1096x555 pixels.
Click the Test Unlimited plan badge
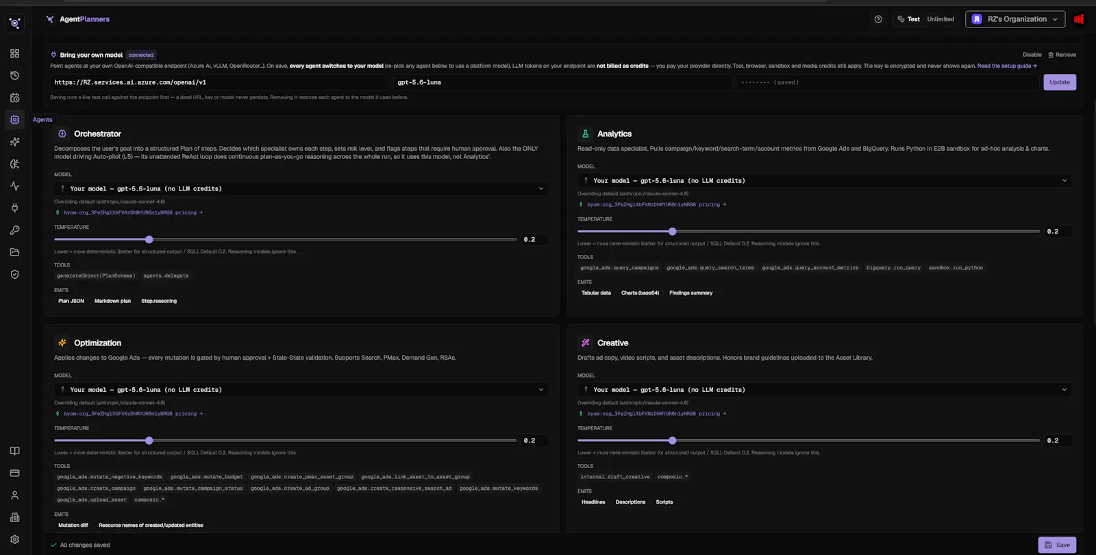(x=925, y=19)
